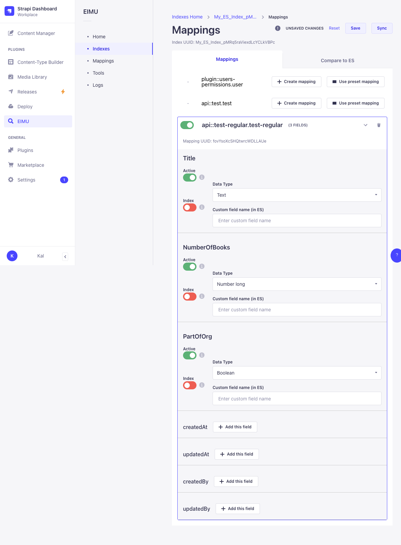The image size is (401, 545).
Task: Switch to the Compare to ES tab
Action: (x=337, y=61)
